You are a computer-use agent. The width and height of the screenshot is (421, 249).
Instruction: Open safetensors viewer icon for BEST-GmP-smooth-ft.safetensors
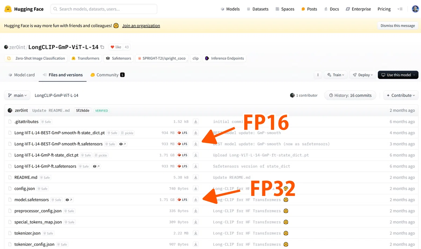[x=123, y=144]
